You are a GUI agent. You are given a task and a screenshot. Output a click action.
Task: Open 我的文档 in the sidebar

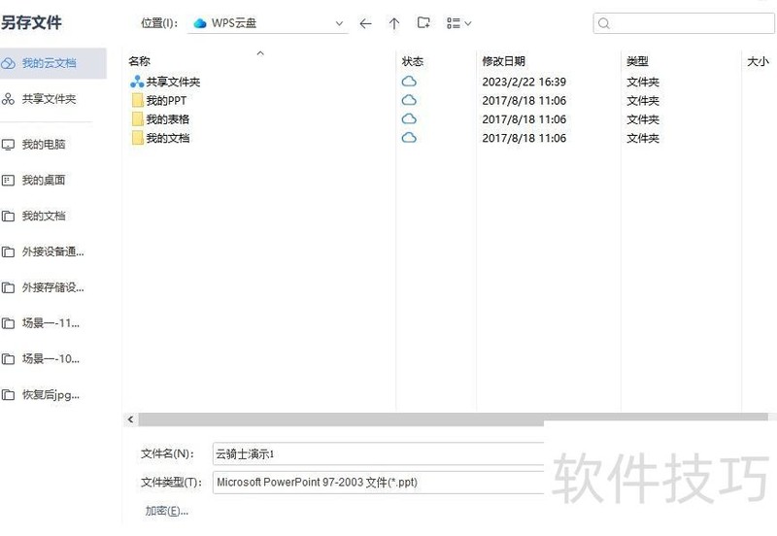[44, 216]
